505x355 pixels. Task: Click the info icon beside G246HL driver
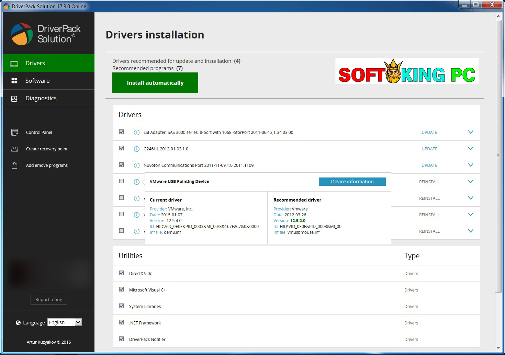tap(136, 149)
